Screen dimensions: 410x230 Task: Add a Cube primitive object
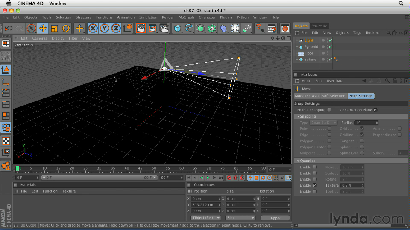(x=178, y=28)
